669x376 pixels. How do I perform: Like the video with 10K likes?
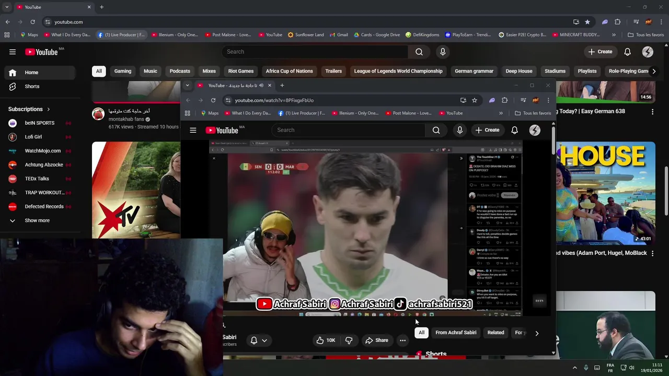(325, 340)
